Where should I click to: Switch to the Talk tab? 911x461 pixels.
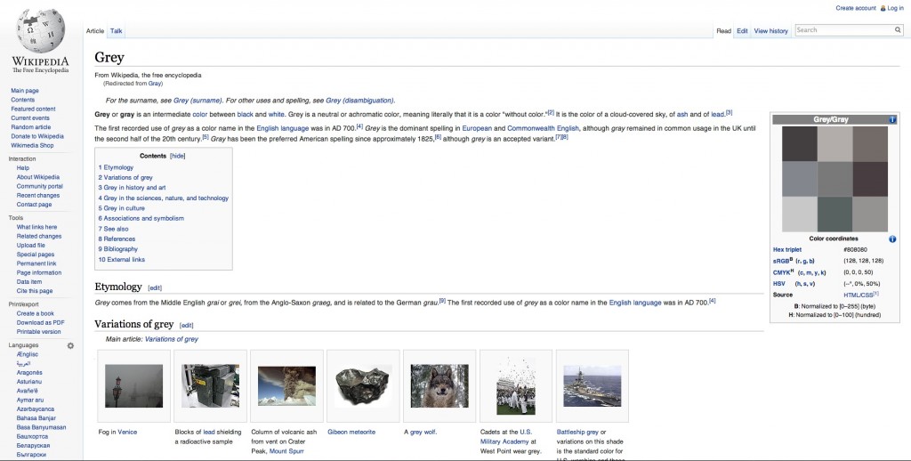pyautogui.click(x=117, y=31)
